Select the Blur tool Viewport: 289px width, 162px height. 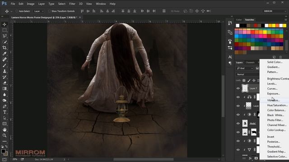(5, 94)
